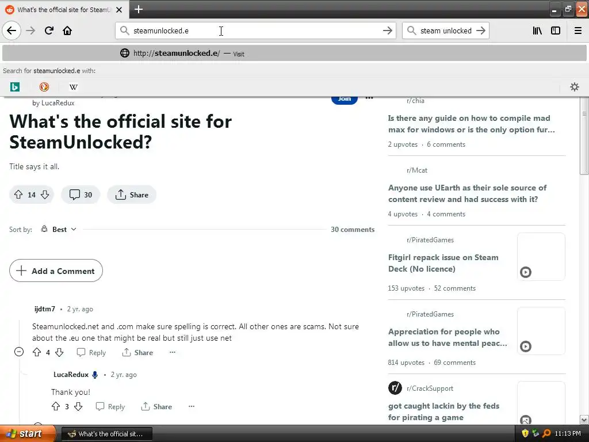Close the SteamUnlocked Reddit tab

coord(119,10)
